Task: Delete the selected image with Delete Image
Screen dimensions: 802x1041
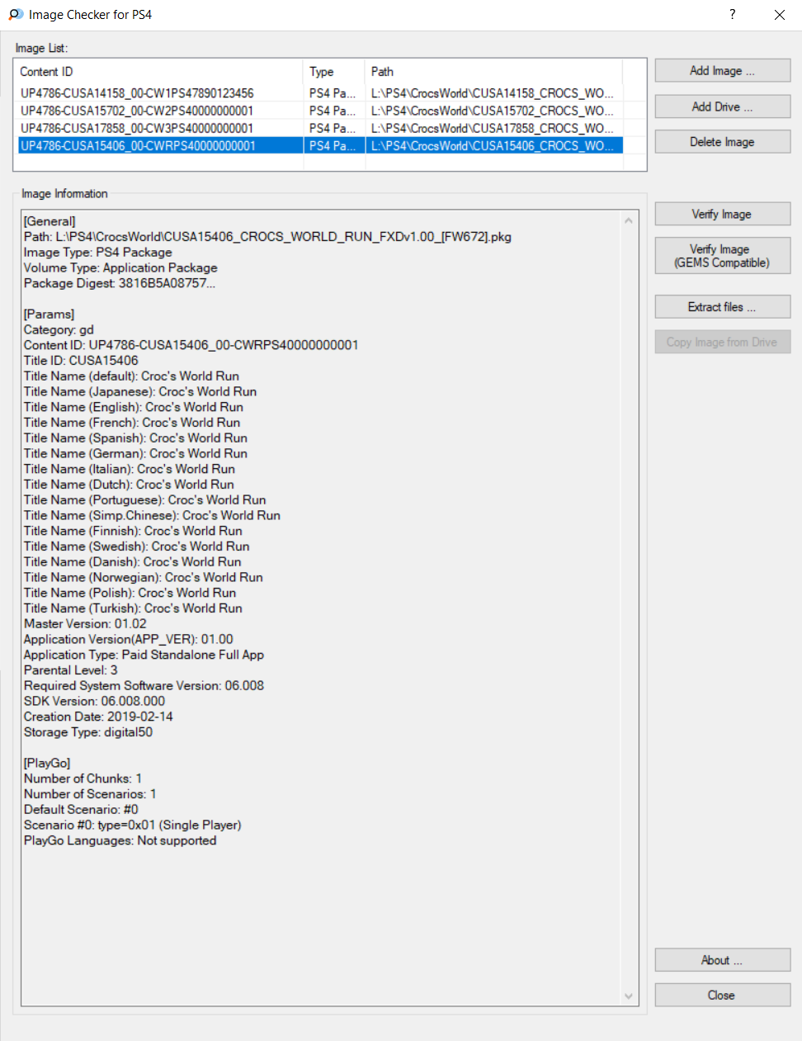Action: pos(722,142)
